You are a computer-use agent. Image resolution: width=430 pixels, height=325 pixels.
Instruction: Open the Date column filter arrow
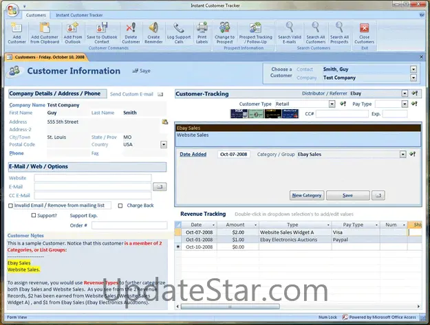click(x=214, y=225)
